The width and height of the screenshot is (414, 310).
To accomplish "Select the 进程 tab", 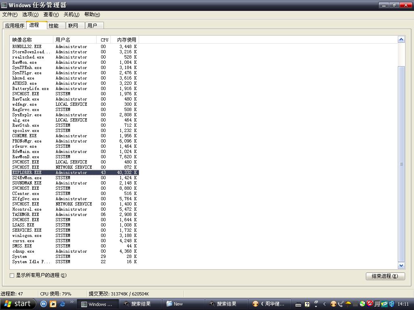I will (37, 25).
